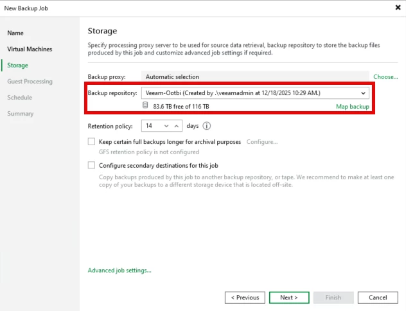Click the repository storage disk icon
The image size is (406, 311).
click(x=146, y=106)
